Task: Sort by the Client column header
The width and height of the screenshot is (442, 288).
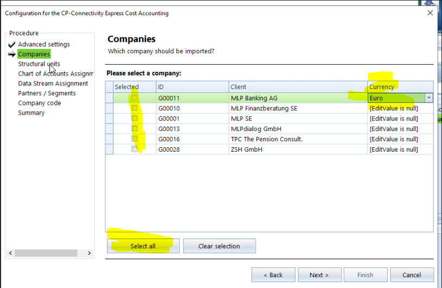Action: coord(298,87)
